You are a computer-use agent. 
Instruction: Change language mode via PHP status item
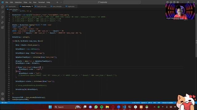159,103
